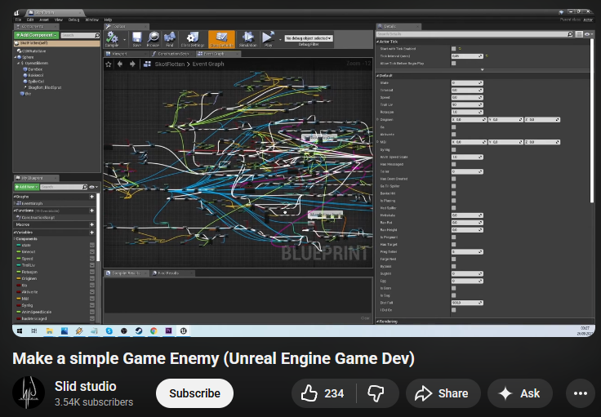Click the Compile toolbar icon
Viewport: 601px width, 417px height.
pyautogui.click(x=112, y=38)
